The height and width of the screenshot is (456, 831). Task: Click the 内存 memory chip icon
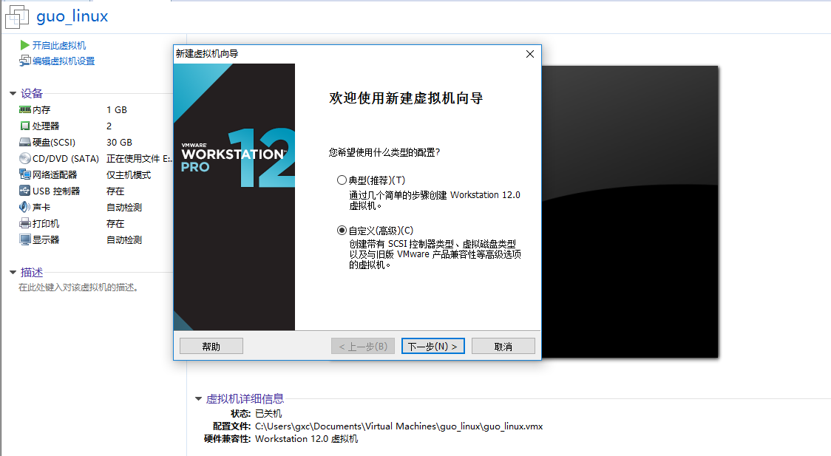pyautogui.click(x=25, y=109)
